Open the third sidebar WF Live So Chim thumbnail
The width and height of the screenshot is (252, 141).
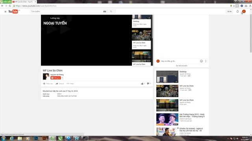[x=167, y=105]
